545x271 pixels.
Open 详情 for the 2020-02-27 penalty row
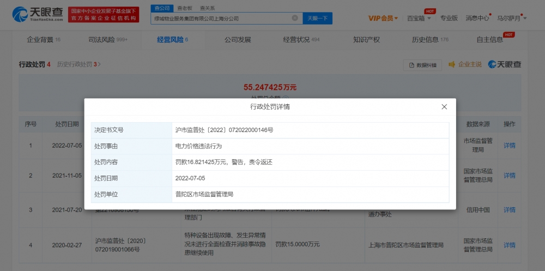(509, 245)
